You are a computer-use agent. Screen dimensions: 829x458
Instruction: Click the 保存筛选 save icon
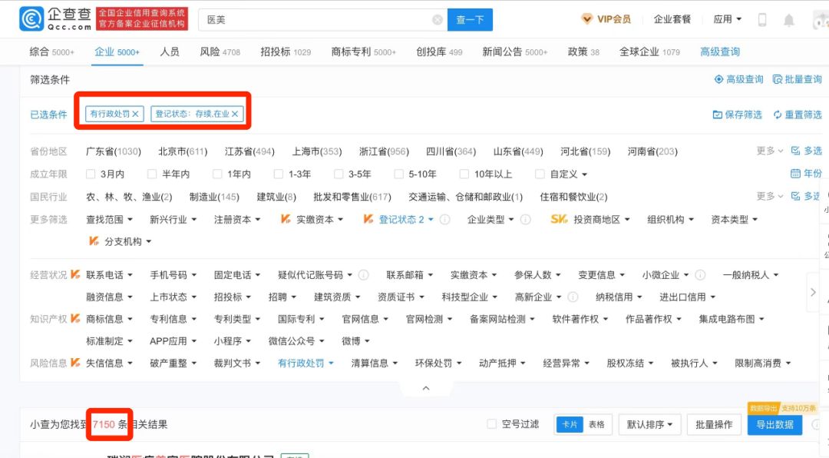(x=717, y=114)
